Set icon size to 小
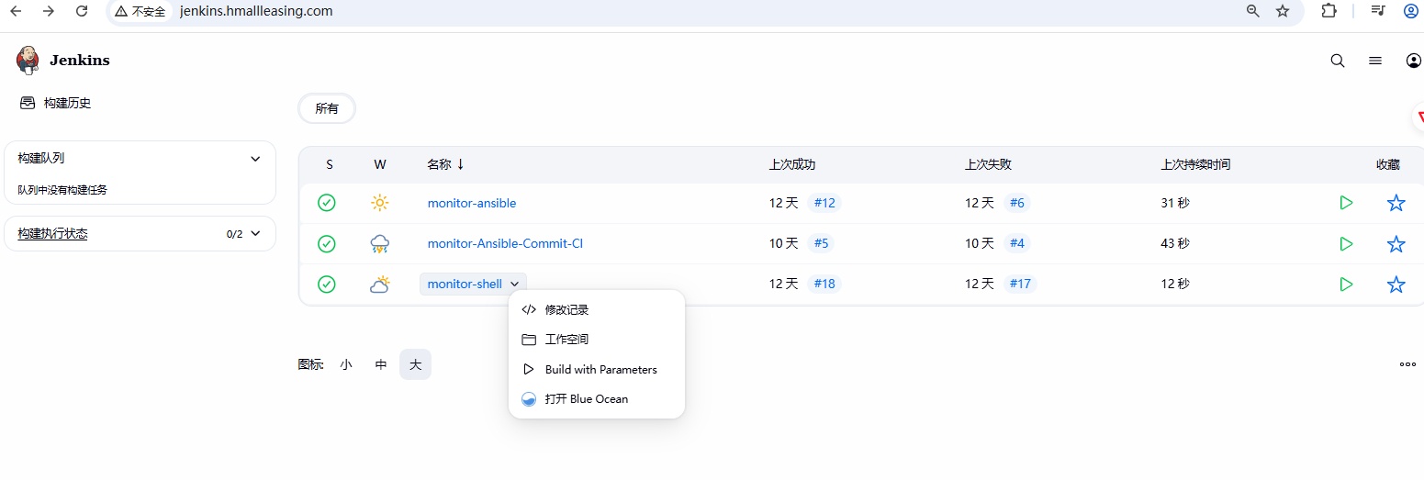 pos(346,364)
